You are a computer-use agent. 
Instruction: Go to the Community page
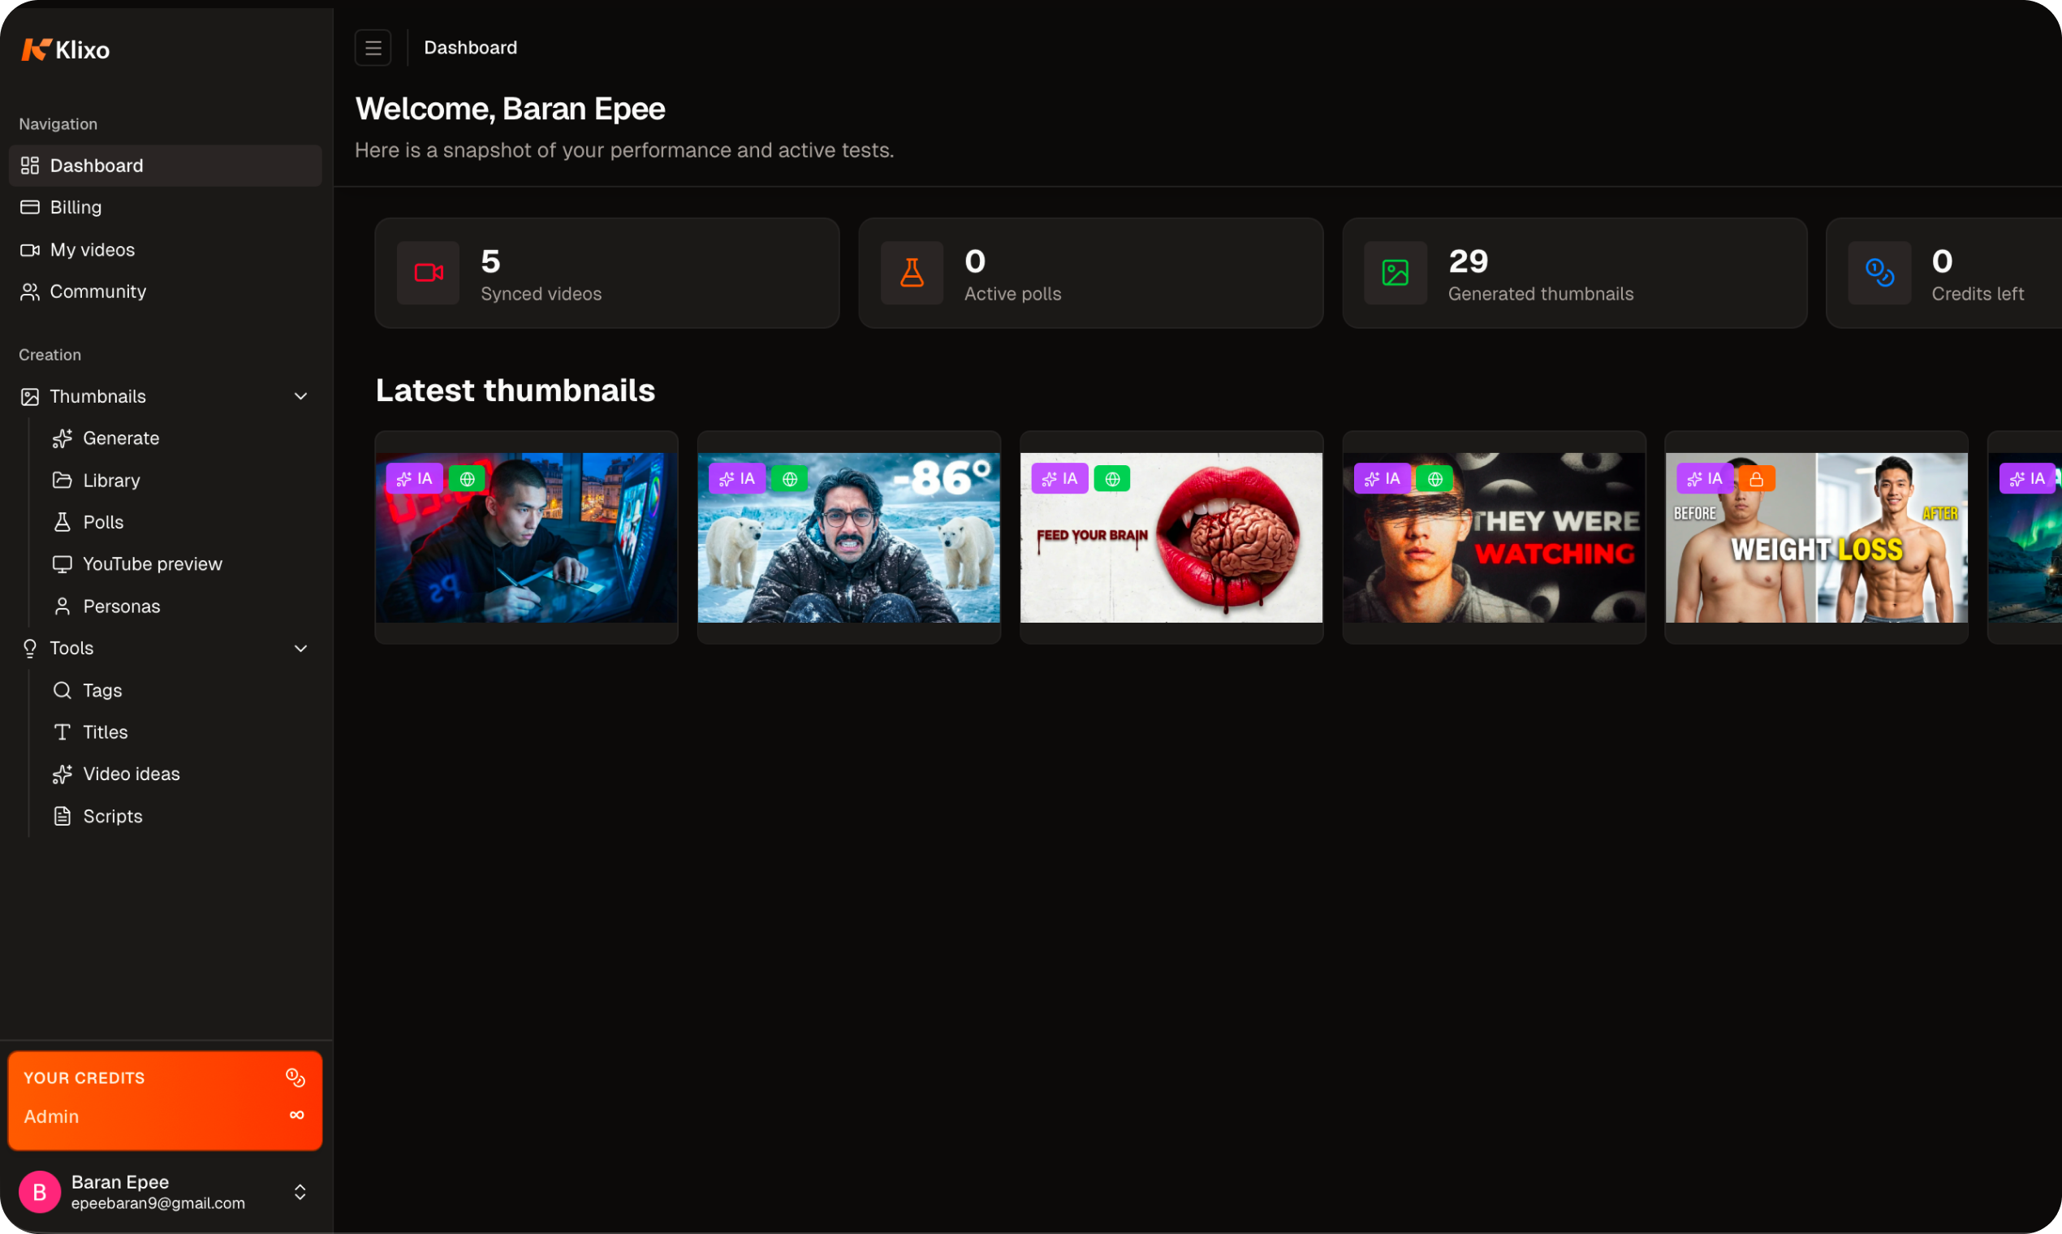[x=97, y=292]
